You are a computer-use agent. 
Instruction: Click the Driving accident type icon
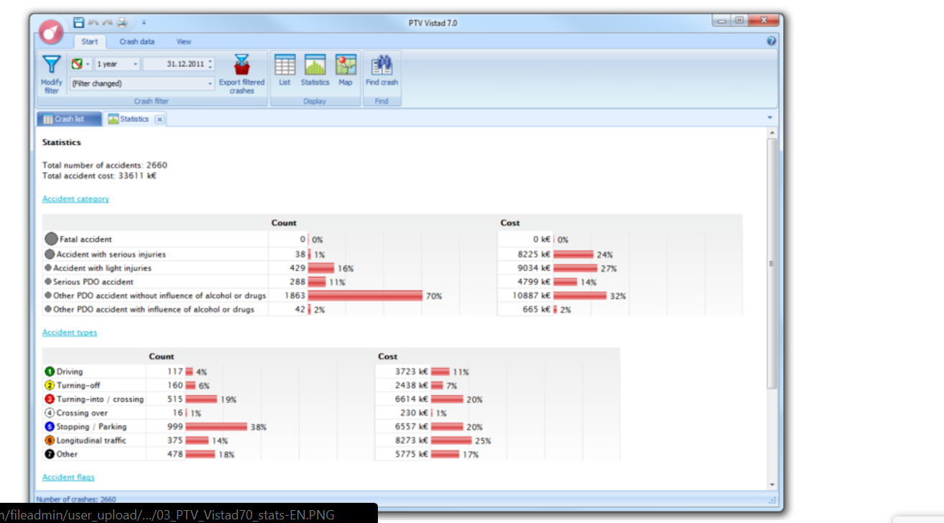(x=50, y=372)
